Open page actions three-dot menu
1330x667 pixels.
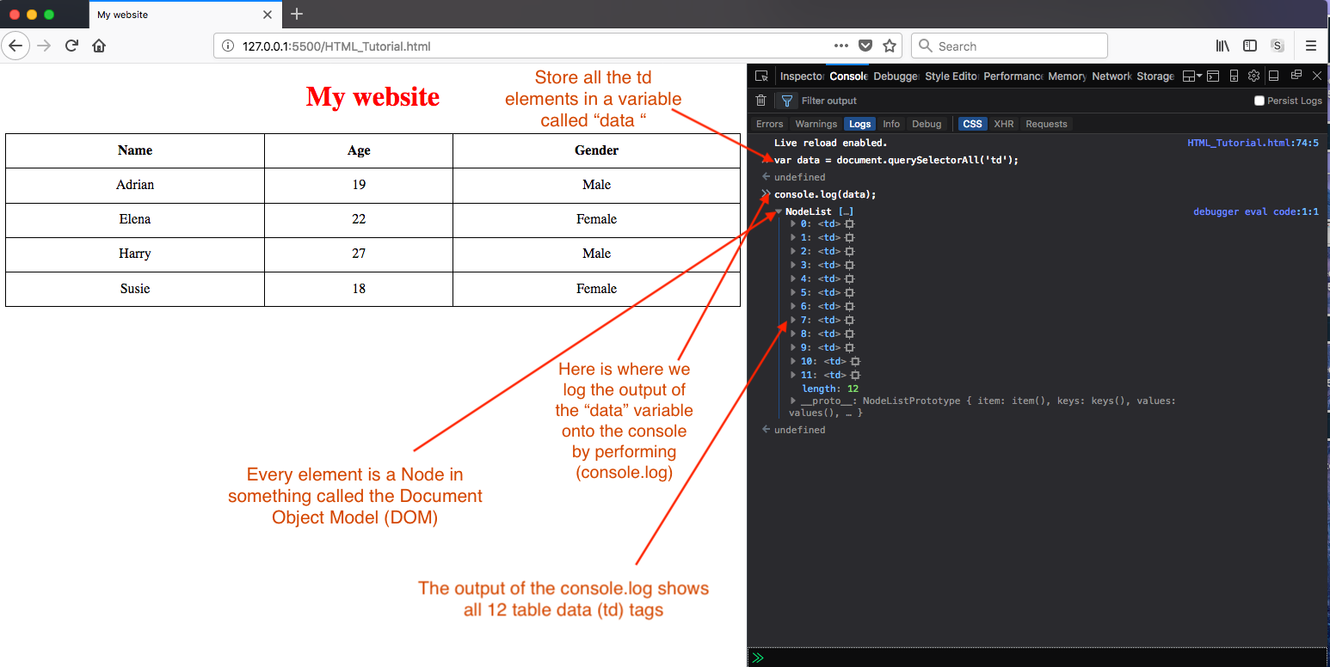[841, 46]
